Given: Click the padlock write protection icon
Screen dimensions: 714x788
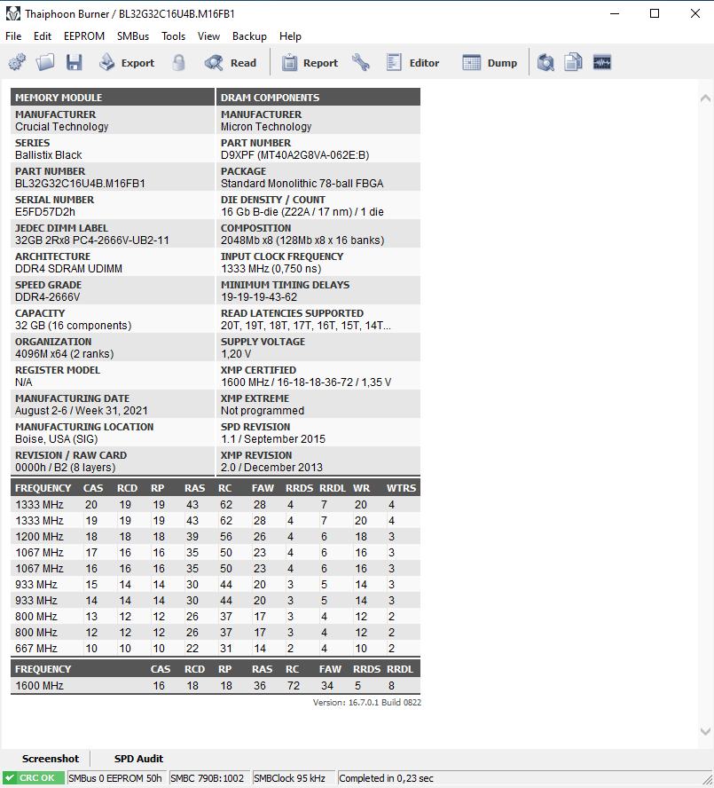Looking at the screenshot, I should [179, 62].
